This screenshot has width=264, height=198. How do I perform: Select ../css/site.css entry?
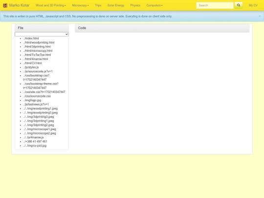(x=44, y=92)
